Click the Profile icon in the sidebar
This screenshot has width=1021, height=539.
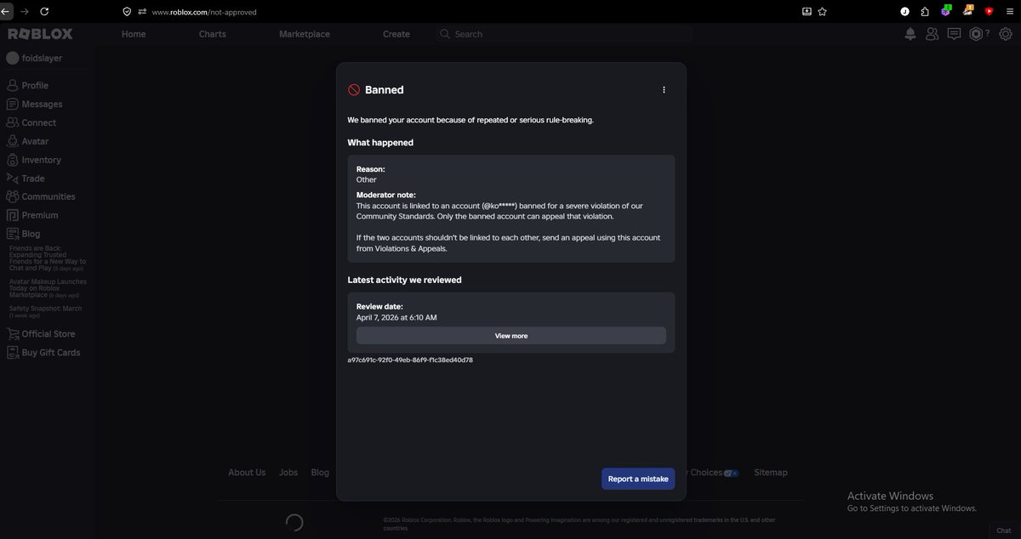click(x=13, y=85)
